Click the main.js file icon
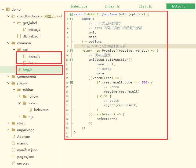 13,143
